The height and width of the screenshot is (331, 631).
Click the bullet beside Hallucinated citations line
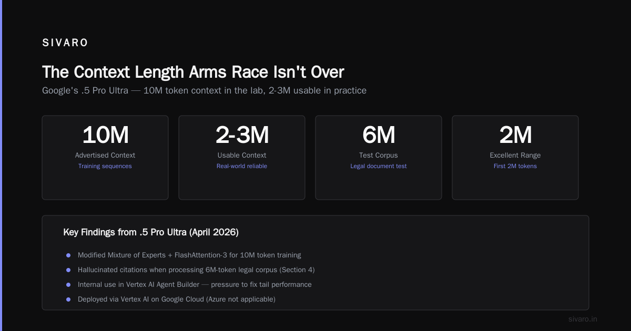click(x=68, y=270)
